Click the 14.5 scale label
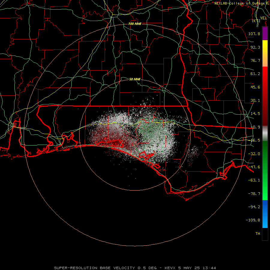The width and height of the screenshot is (270, 270). 255,114
